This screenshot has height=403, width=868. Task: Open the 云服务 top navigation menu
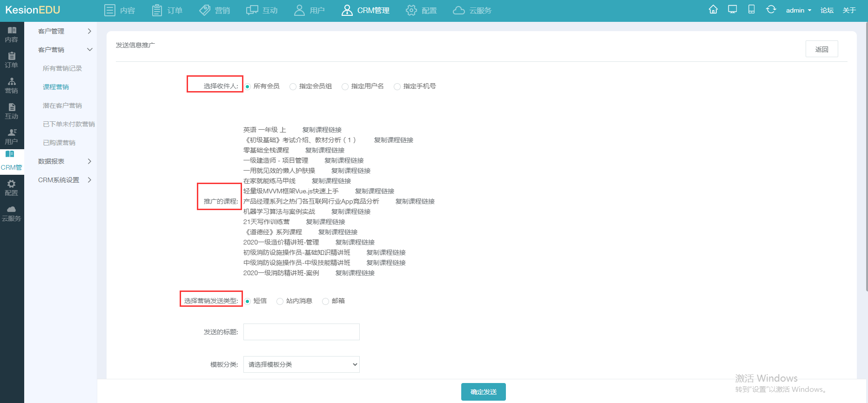coord(472,10)
